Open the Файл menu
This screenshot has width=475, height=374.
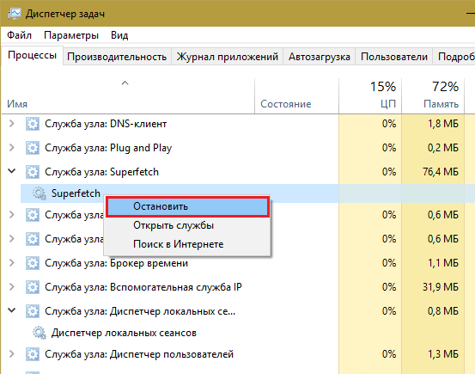(20, 35)
